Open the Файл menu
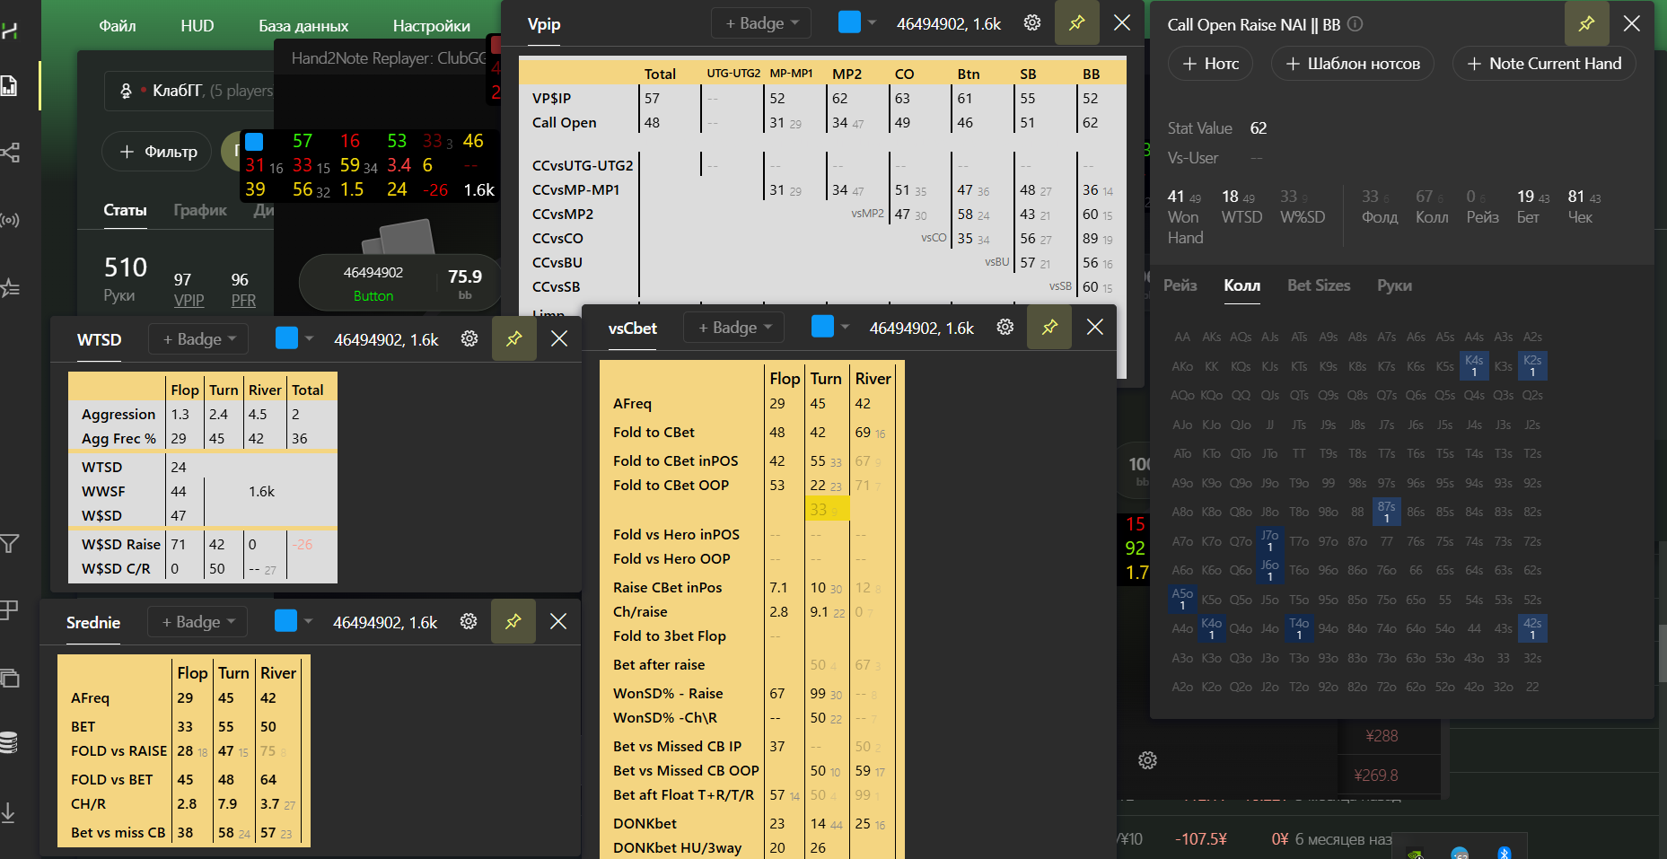The image size is (1667, 859). coord(118,26)
